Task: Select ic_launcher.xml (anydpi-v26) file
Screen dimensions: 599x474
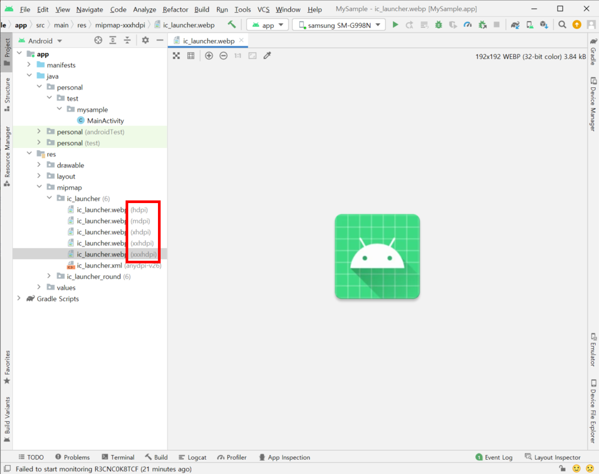Action: (x=114, y=265)
